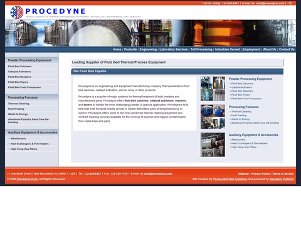The width and height of the screenshot is (301, 226).
Task: Click Procedyne Corp. link in footer copyright
Action: click(28, 179)
